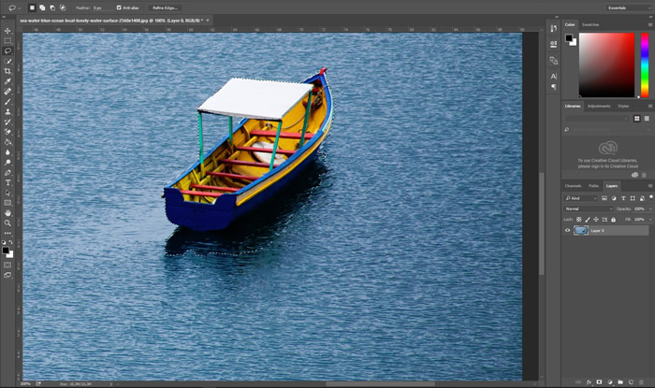The width and height of the screenshot is (655, 388).
Task: Switch to the Color tab
Action: tap(570, 24)
